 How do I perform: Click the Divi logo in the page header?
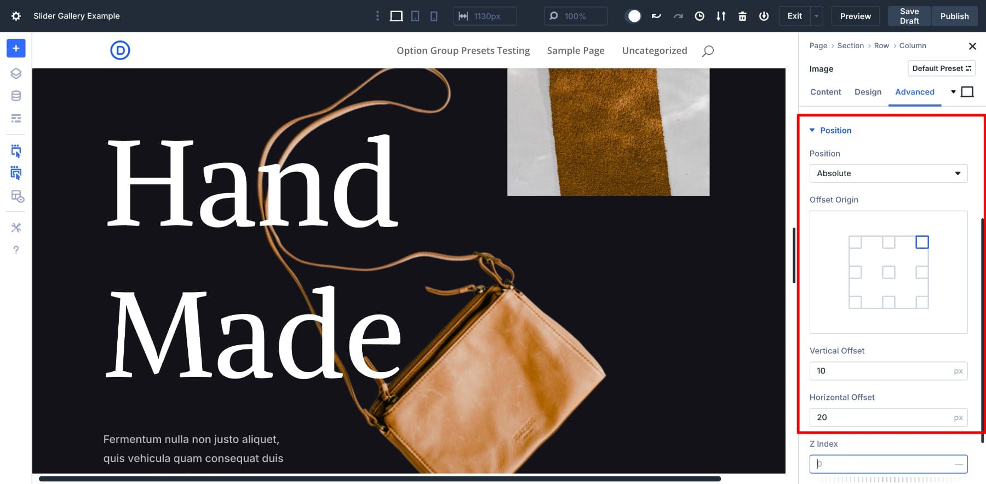coord(120,50)
